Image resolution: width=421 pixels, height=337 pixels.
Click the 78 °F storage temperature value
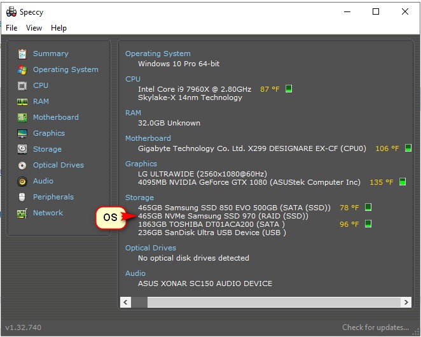349,208
